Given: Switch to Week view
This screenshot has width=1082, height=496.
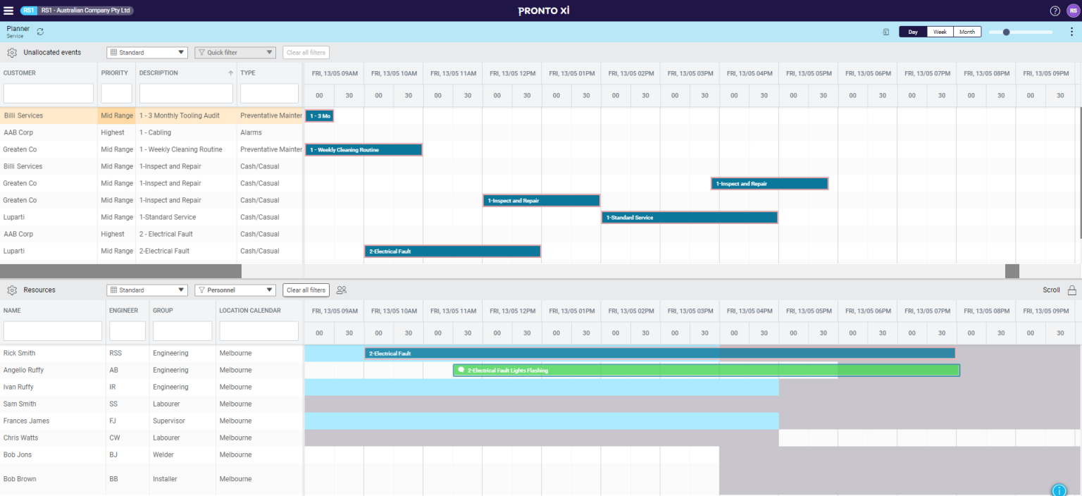Looking at the screenshot, I should (940, 31).
